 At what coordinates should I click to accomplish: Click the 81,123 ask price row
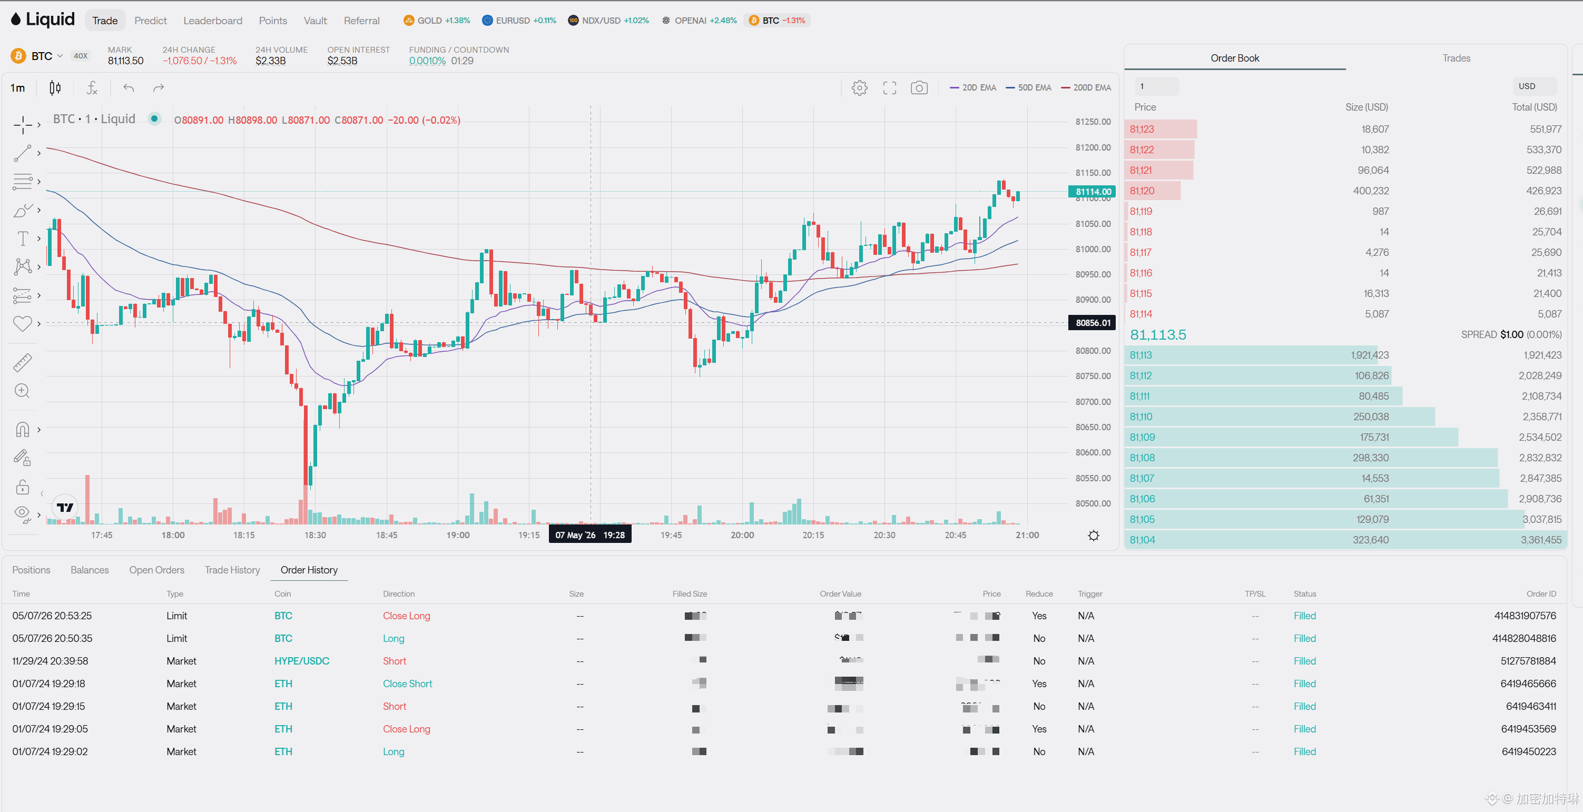point(1345,129)
